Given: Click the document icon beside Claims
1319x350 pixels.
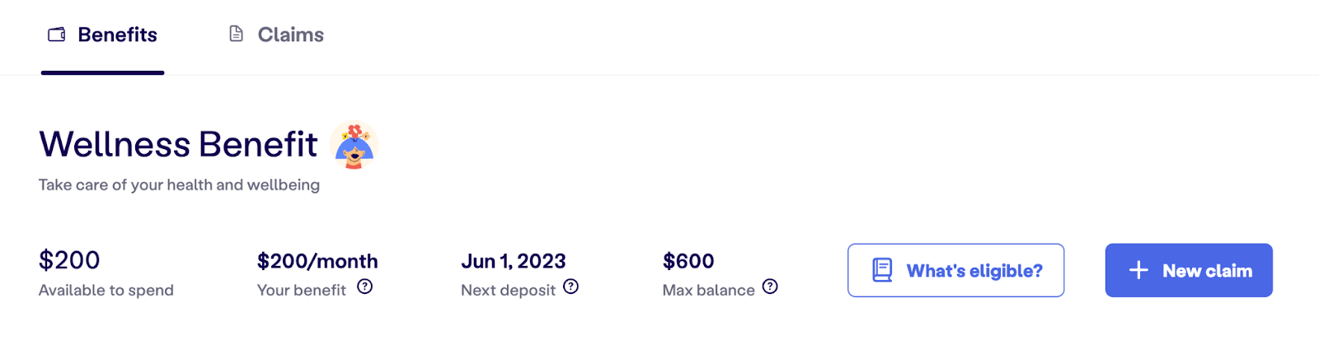Looking at the screenshot, I should pyautogui.click(x=237, y=34).
